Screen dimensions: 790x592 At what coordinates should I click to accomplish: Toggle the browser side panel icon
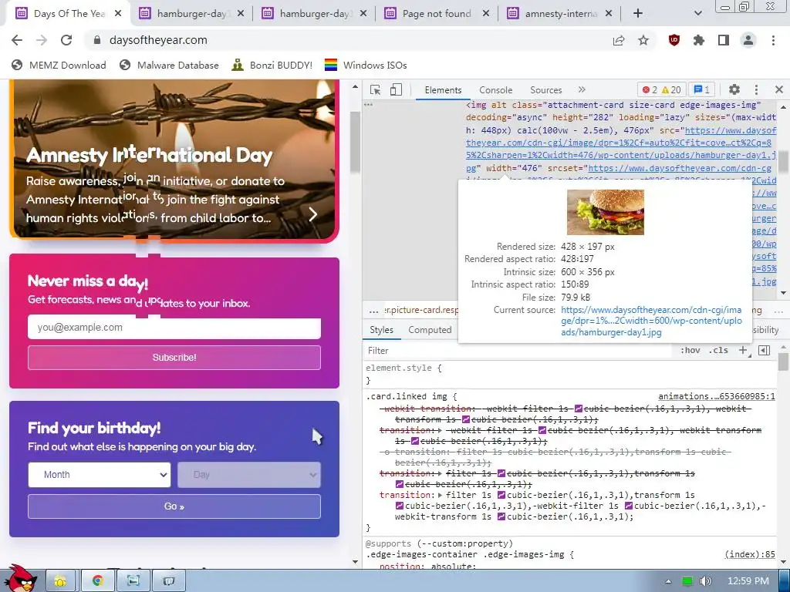(724, 40)
